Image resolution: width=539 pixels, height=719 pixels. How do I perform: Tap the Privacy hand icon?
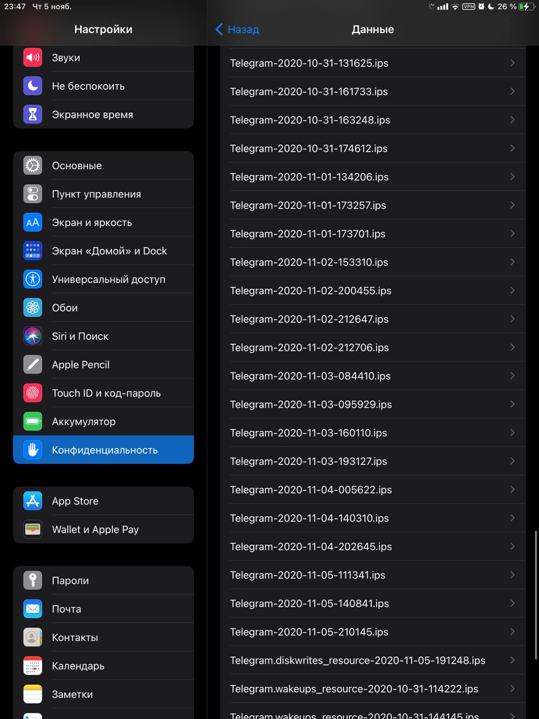(x=33, y=449)
